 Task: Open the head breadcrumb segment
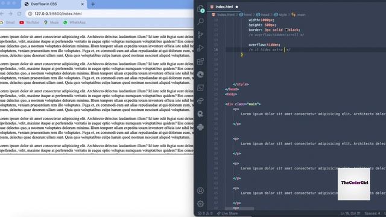pos(263,14)
